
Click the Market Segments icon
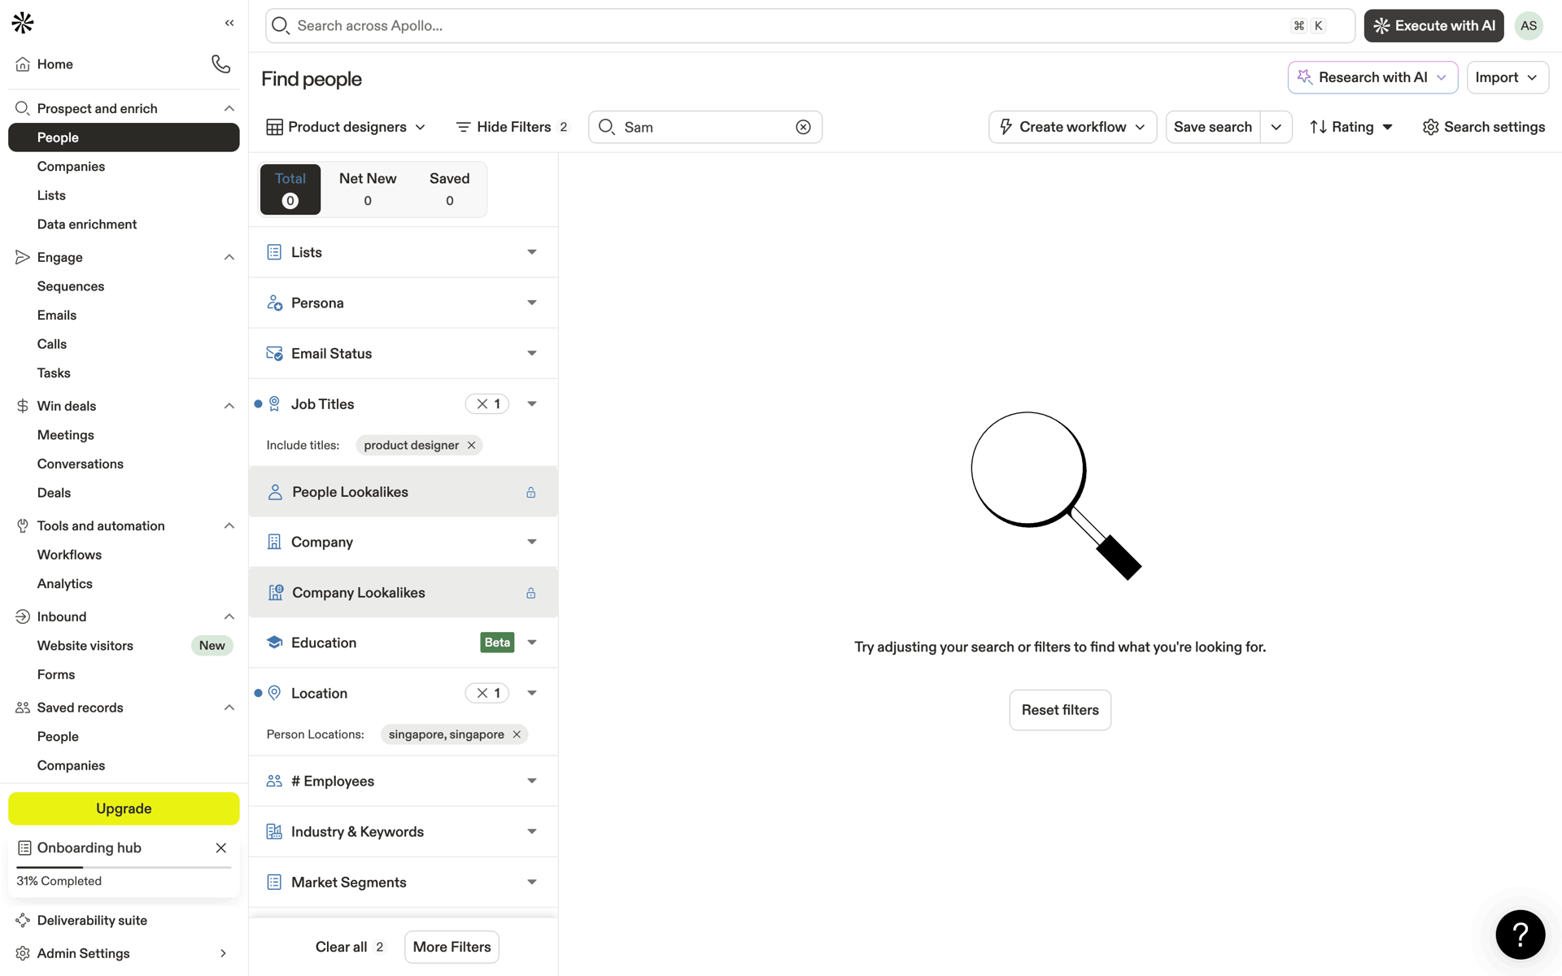coord(274,882)
